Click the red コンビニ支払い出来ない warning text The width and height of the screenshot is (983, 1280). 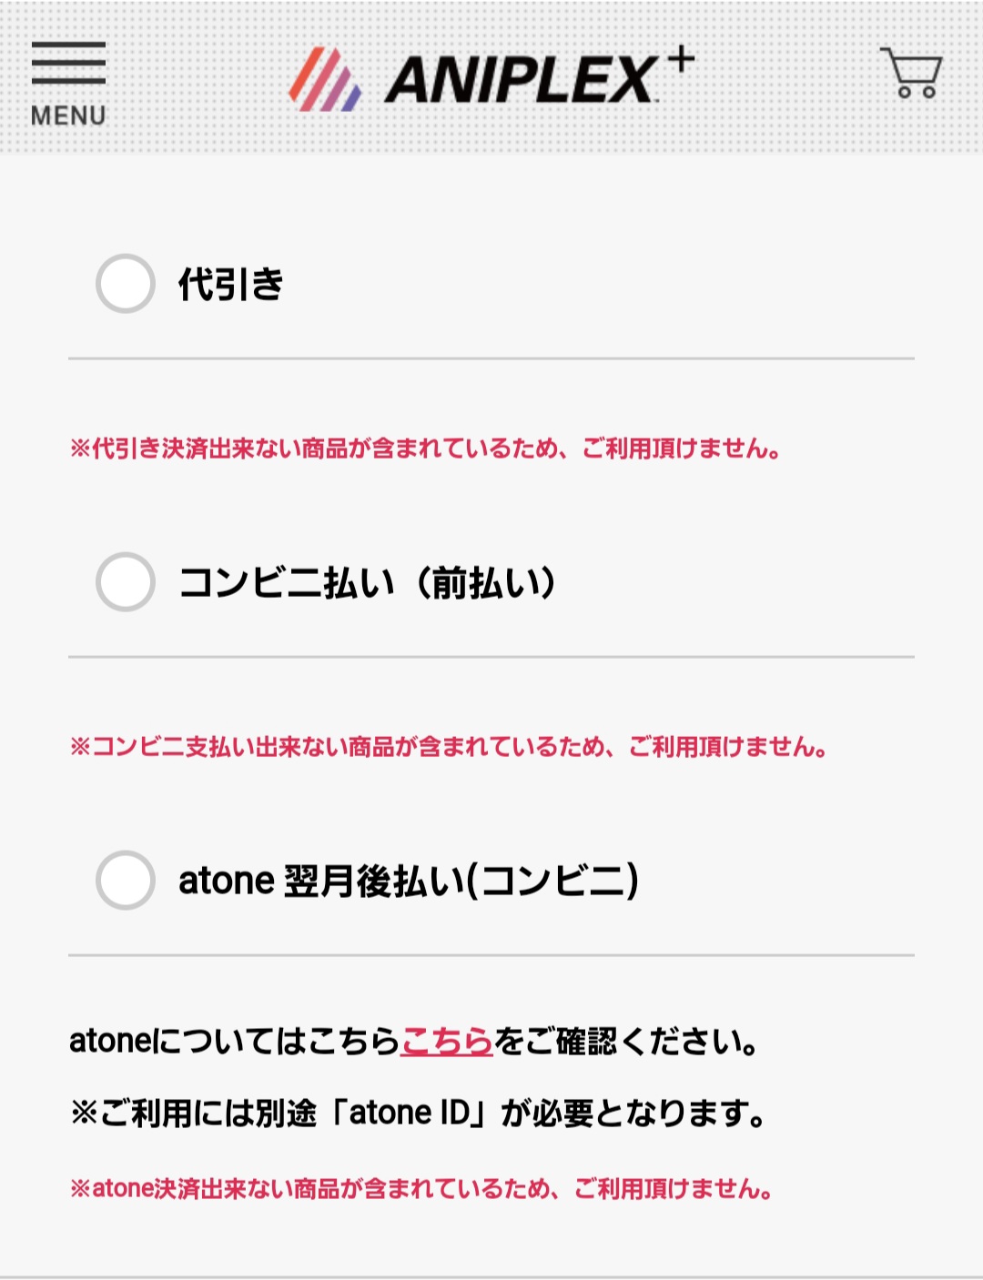point(448,747)
